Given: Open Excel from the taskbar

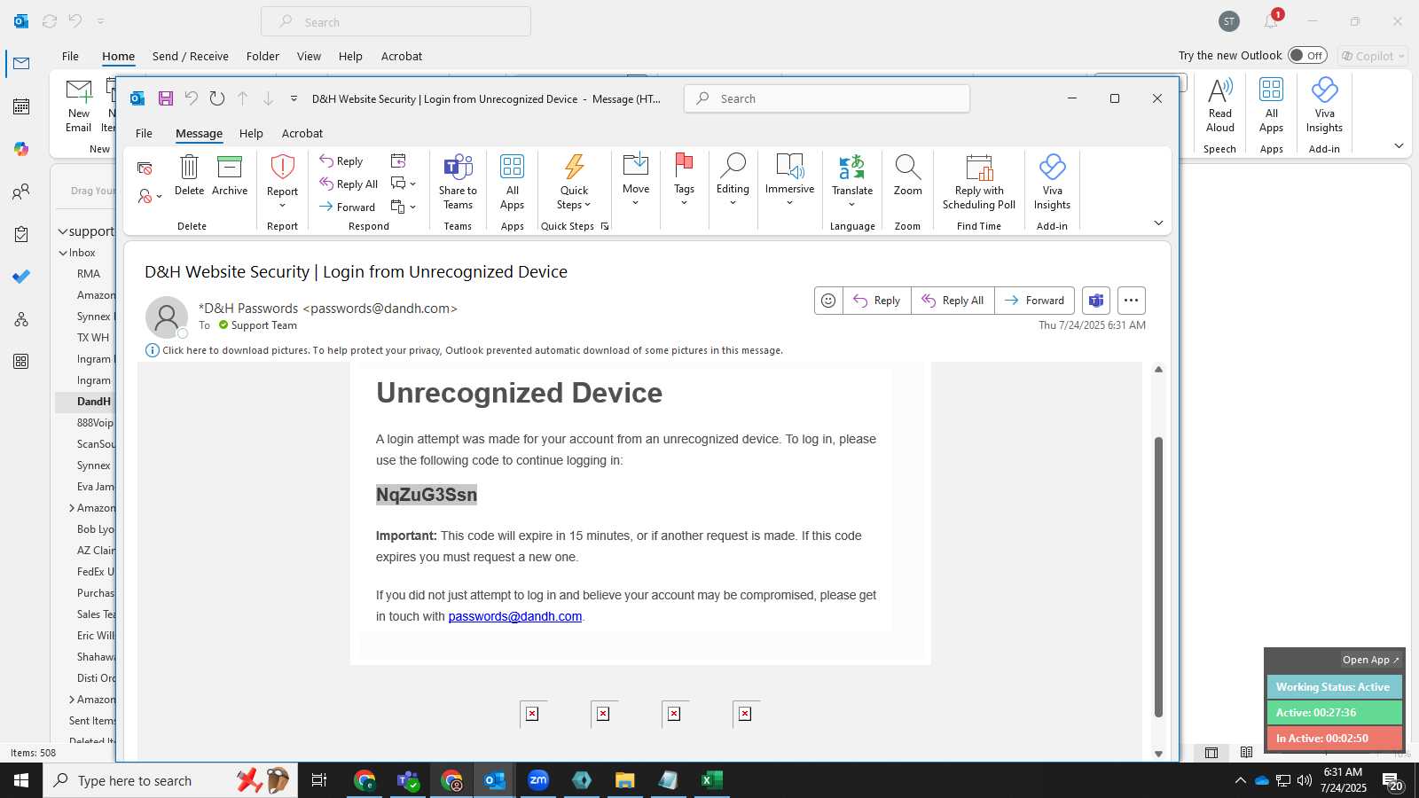Looking at the screenshot, I should tap(711, 780).
